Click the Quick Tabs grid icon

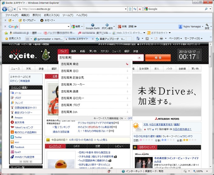(27, 39)
